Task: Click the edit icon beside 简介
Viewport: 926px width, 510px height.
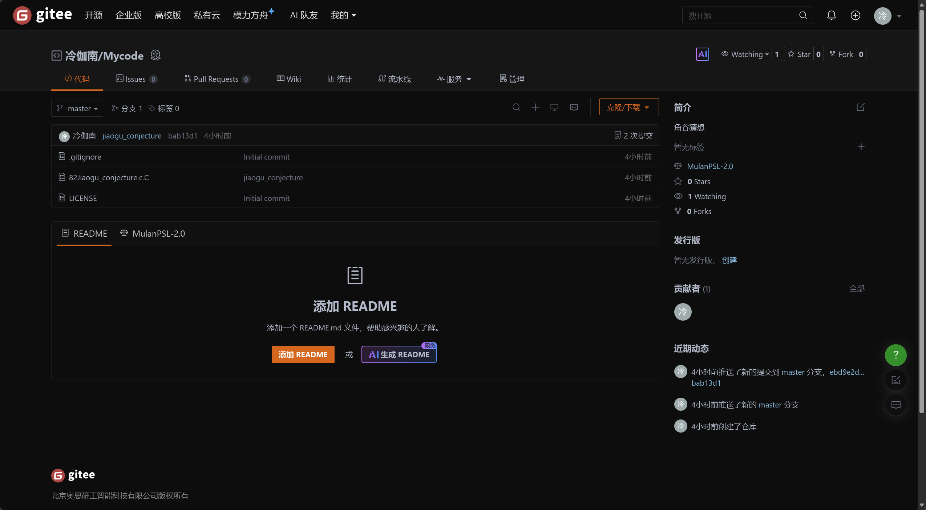Action: [860, 107]
